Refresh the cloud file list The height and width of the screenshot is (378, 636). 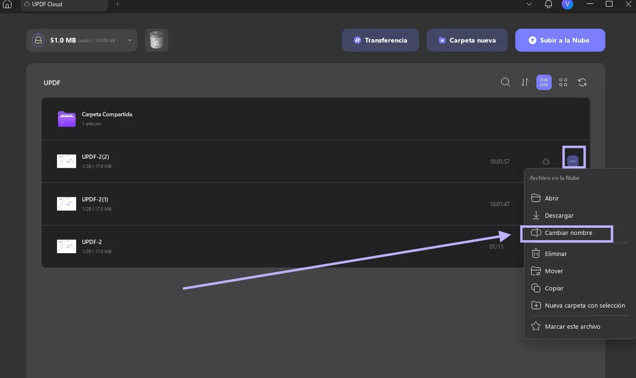(x=582, y=82)
